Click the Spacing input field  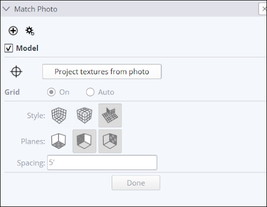point(102,163)
